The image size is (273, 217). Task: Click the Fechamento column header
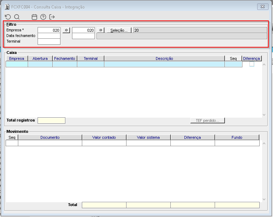pyautogui.click(x=65, y=58)
